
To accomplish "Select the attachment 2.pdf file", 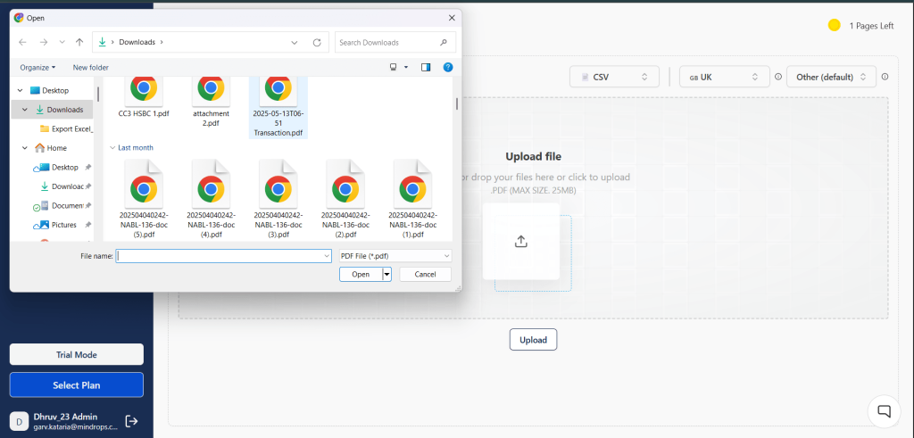I will coord(211,101).
